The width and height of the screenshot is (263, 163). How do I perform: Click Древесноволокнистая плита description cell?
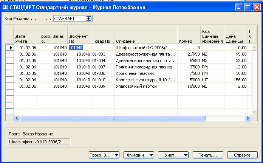coord(146,61)
